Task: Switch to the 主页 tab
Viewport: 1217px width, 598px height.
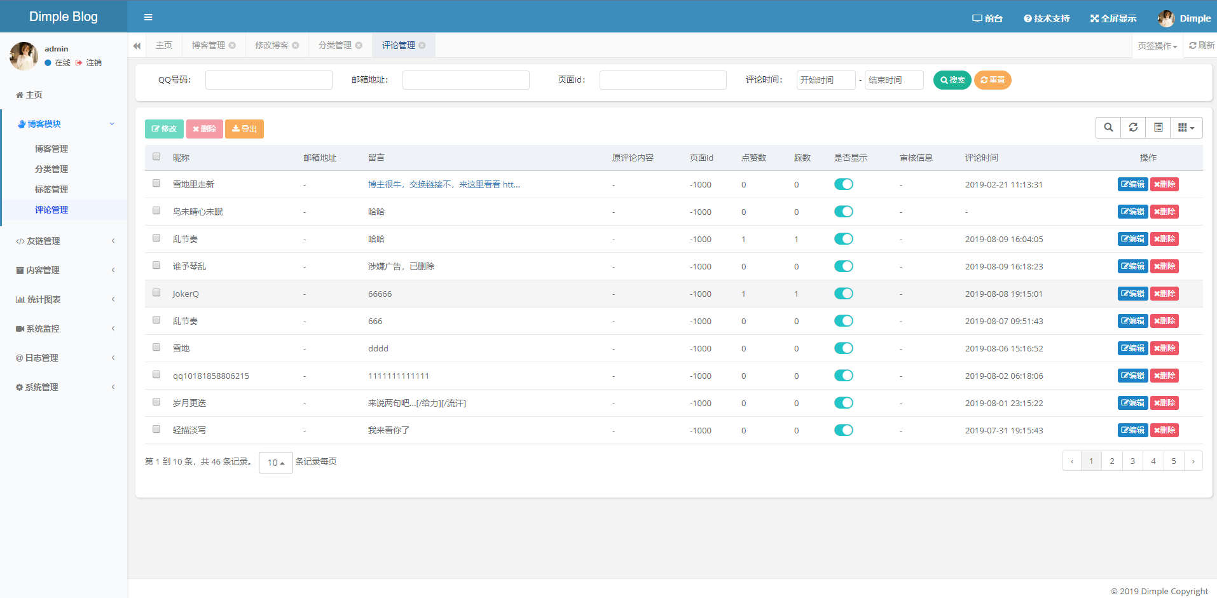Action: (164, 45)
